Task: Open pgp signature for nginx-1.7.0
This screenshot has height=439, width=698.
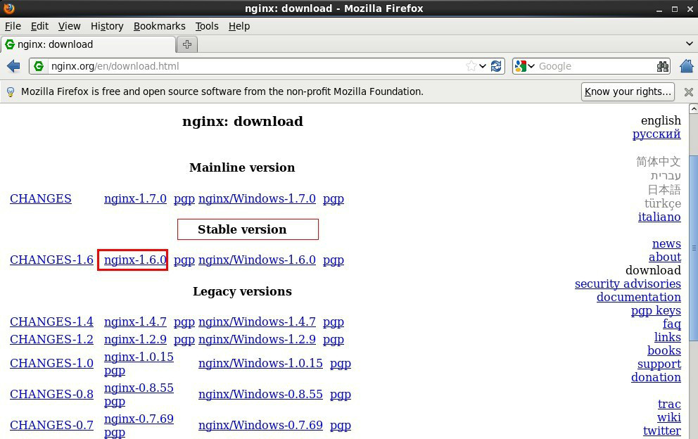Action: pyautogui.click(x=184, y=199)
